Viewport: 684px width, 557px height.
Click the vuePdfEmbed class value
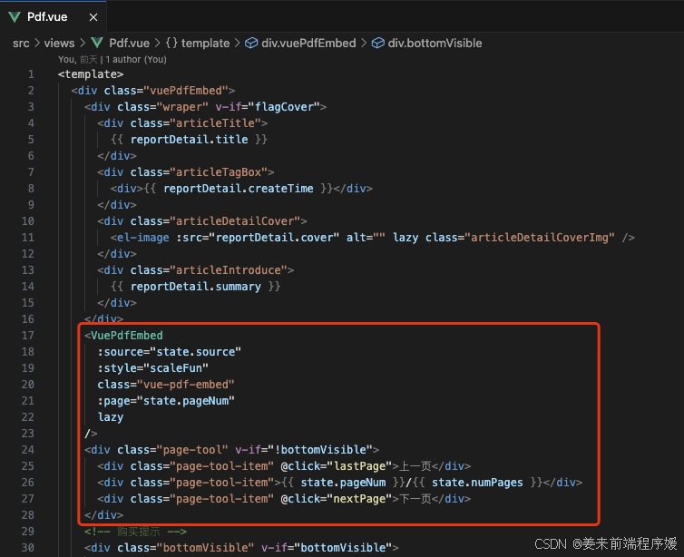click(186, 91)
